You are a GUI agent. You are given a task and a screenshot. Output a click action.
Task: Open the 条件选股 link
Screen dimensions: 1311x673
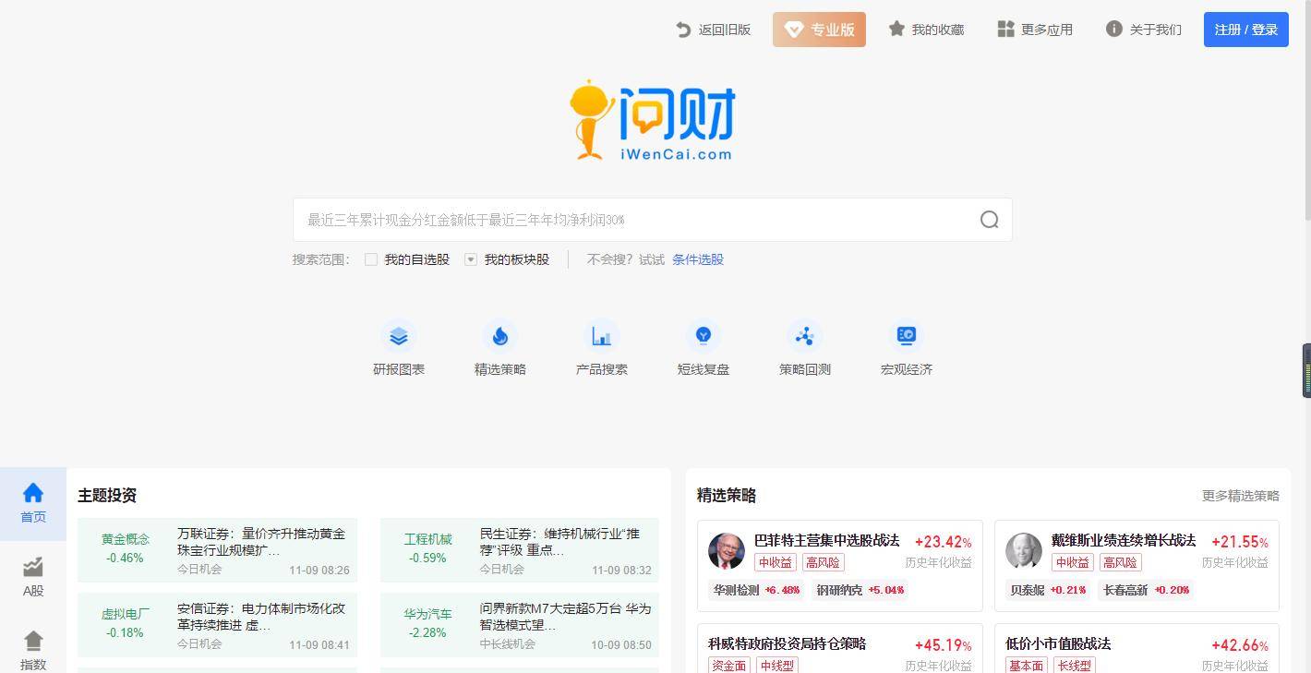pyautogui.click(x=698, y=259)
